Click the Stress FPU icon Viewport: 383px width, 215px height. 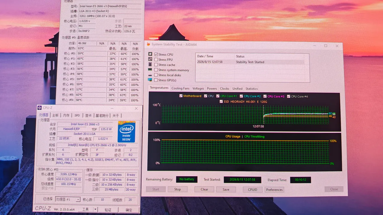click(150, 59)
